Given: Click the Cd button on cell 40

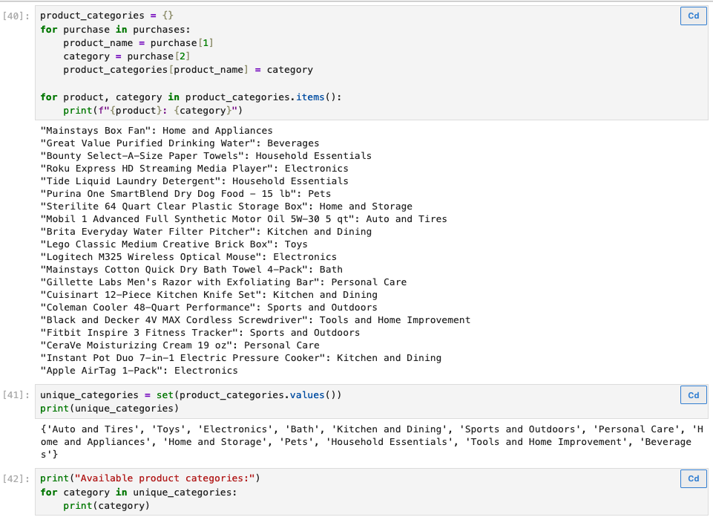Looking at the screenshot, I should pyautogui.click(x=694, y=16).
